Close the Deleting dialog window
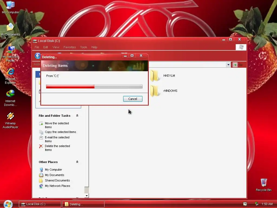Image resolution: width=277 pixels, height=208 pixels. click(141, 56)
